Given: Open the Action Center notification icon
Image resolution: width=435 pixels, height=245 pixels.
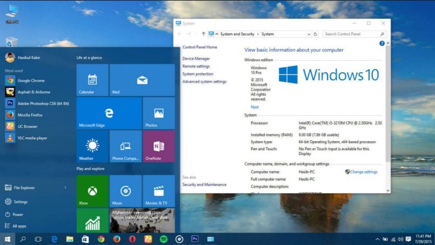Looking at the screenshot, I should tap(408, 239).
